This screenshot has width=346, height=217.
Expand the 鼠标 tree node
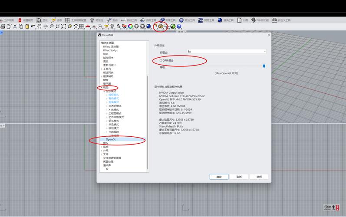[102, 147]
